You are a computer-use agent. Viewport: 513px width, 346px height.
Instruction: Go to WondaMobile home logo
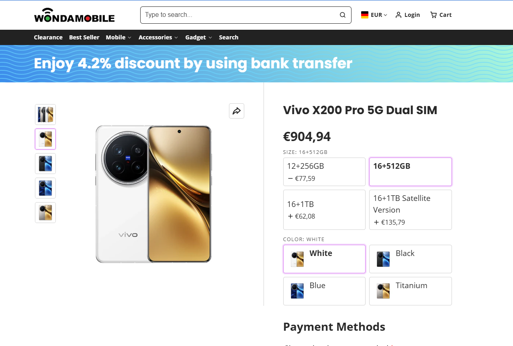(x=74, y=15)
